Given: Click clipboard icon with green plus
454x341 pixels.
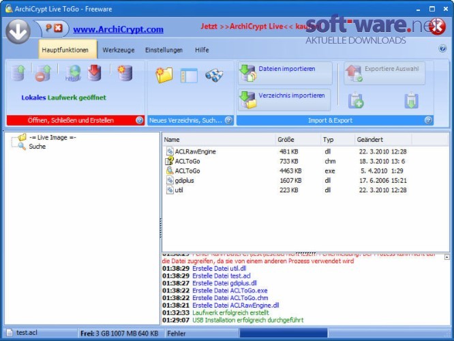Looking at the screenshot, I should [x=356, y=100].
